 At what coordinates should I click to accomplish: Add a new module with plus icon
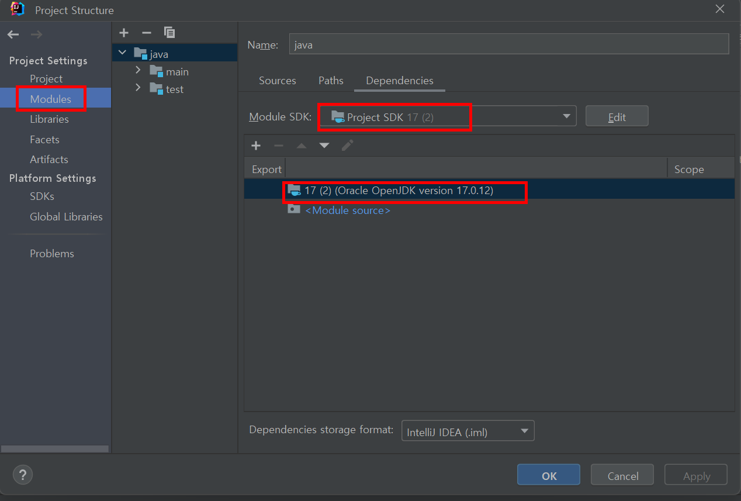(x=124, y=33)
